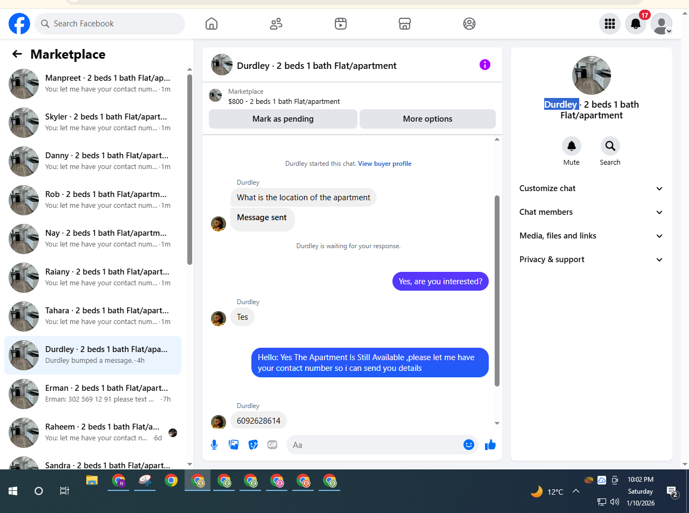Send a thumbs-up like

pyautogui.click(x=490, y=445)
